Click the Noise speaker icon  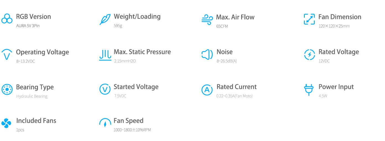(x=207, y=55)
